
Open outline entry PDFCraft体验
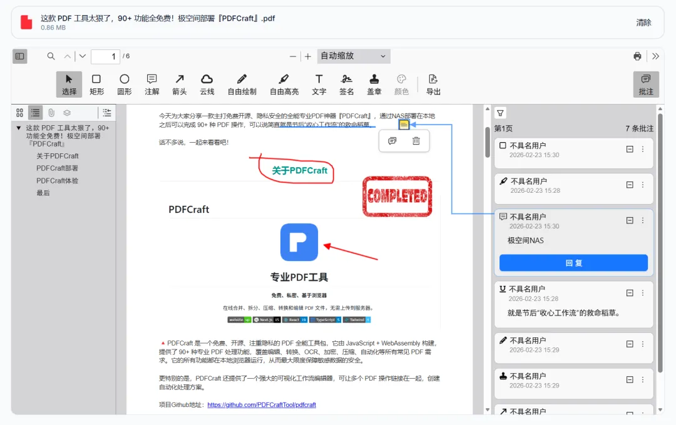point(58,181)
